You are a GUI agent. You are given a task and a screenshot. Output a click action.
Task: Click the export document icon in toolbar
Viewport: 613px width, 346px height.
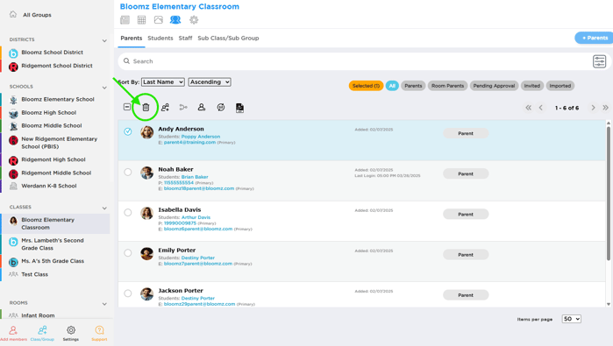[x=239, y=108]
